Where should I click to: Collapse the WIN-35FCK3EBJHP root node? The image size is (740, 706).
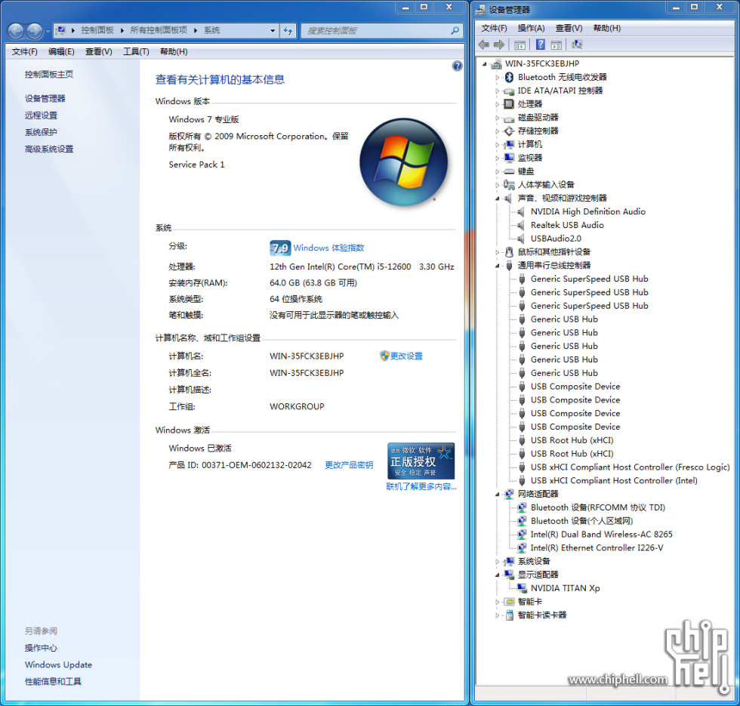coord(484,63)
